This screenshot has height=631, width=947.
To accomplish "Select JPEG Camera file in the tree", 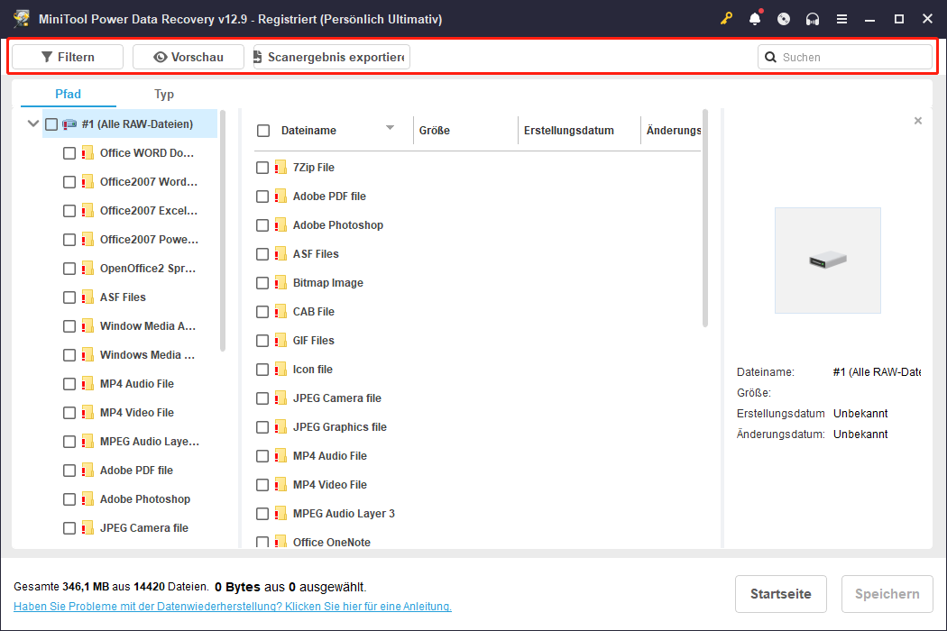I will [143, 527].
